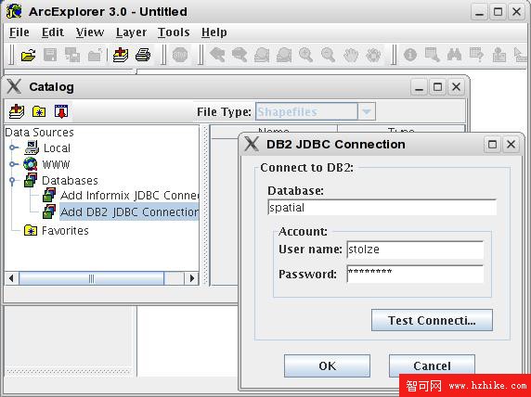This screenshot has width=531, height=397.
Task: Expand the Local data source node
Action: pyautogui.click(x=14, y=147)
